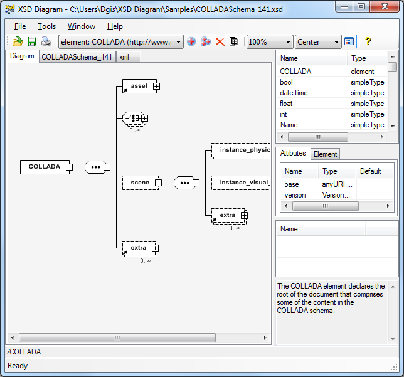Collapse the scene node in diagram

pyautogui.click(x=158, y=183)
